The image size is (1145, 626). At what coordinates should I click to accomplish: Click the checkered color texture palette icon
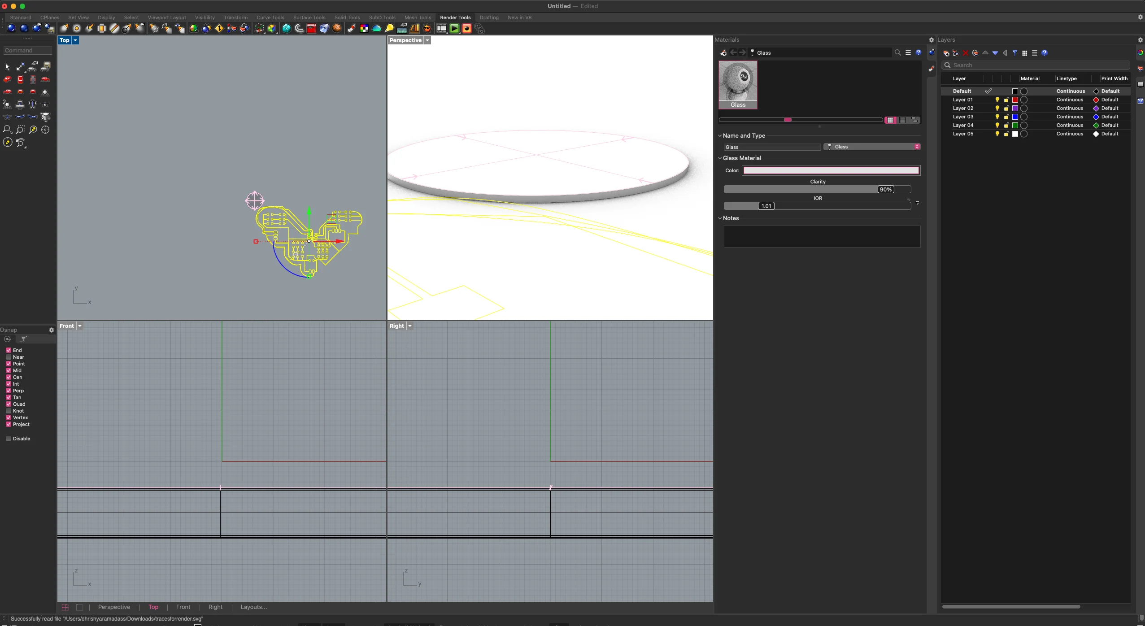click(364, 28)
